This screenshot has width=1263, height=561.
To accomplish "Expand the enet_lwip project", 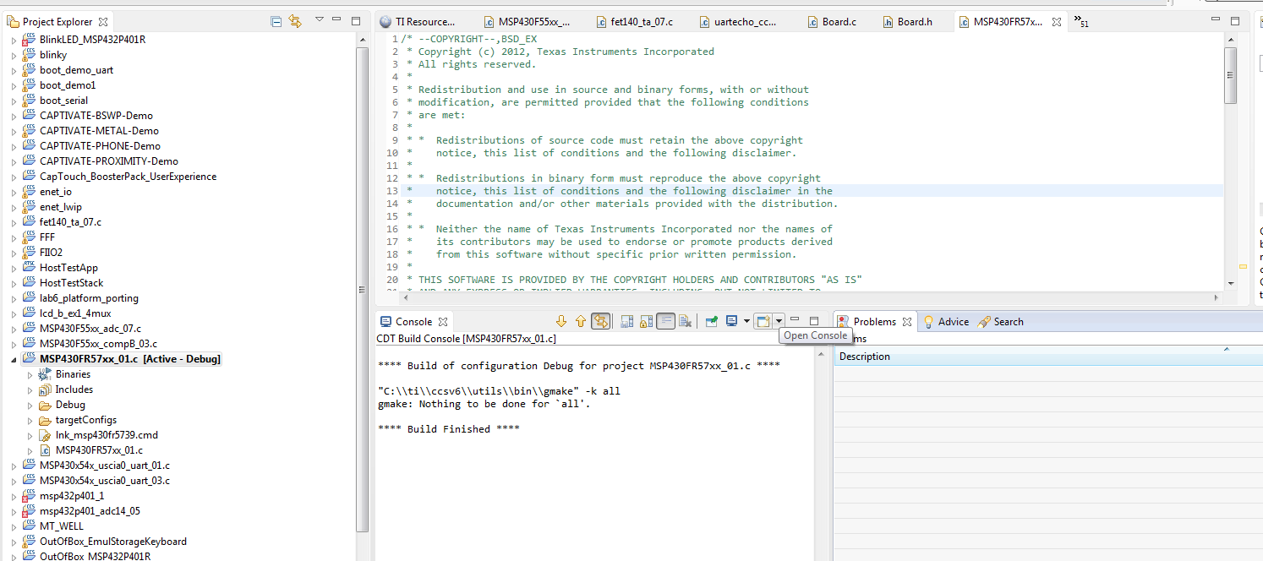I will coord(14,207).
